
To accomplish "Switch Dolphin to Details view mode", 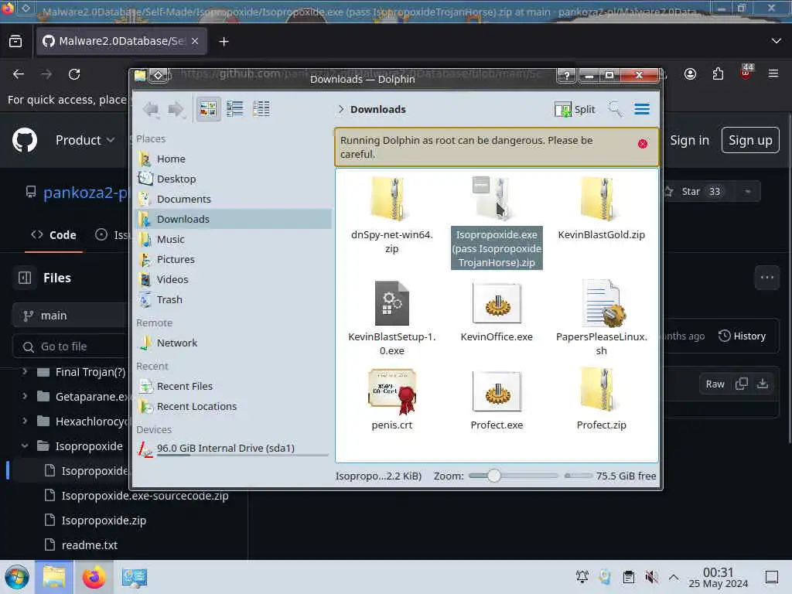I will coord(261,108).
